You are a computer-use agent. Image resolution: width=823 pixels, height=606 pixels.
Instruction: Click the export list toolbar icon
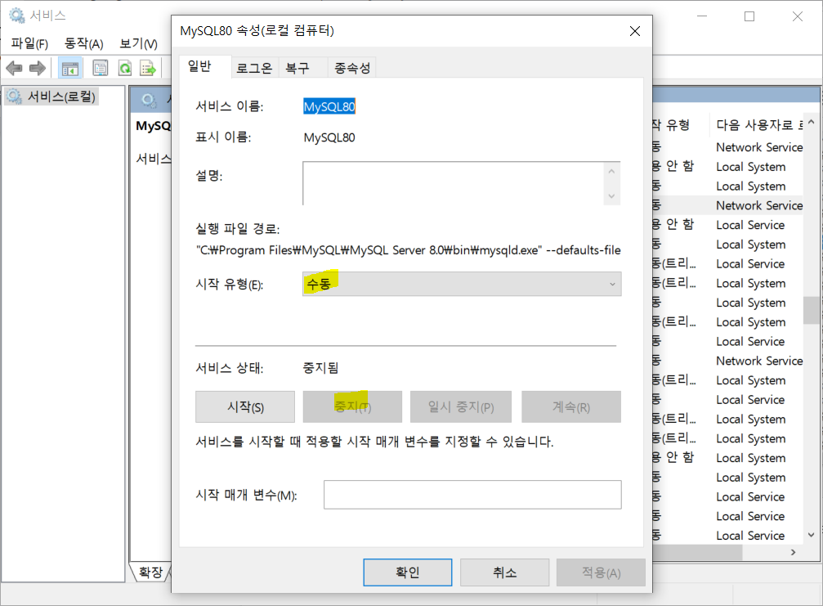[x=148, y=68]
